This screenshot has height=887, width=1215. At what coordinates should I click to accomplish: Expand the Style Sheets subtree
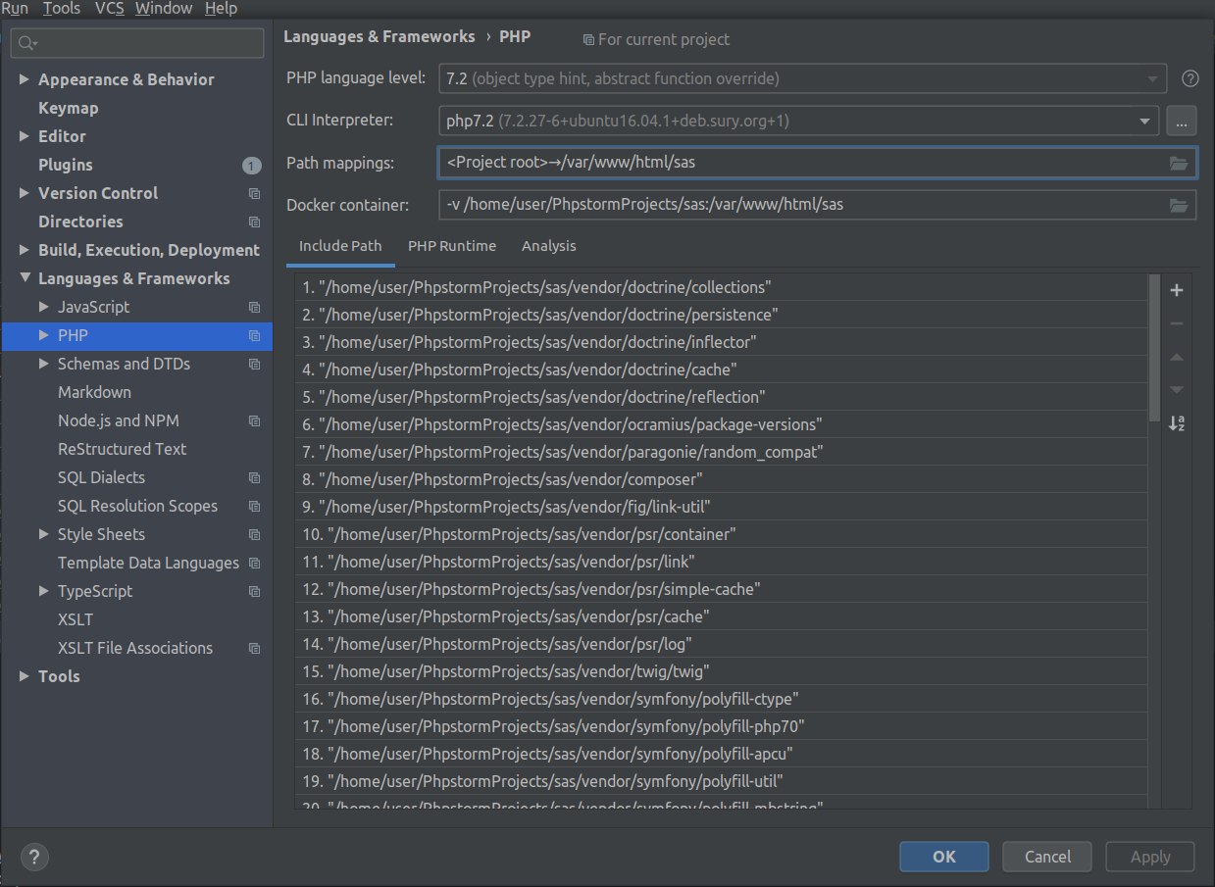43,534
